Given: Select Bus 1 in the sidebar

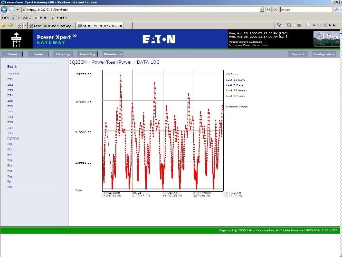Looking at the screenshot, I should 12,66.
